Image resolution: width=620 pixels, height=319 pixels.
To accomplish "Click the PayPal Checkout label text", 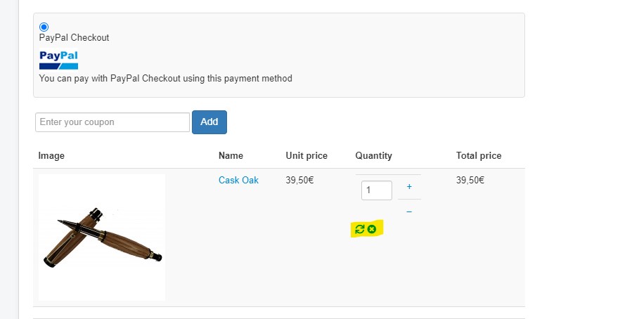I will click(74, 37).
